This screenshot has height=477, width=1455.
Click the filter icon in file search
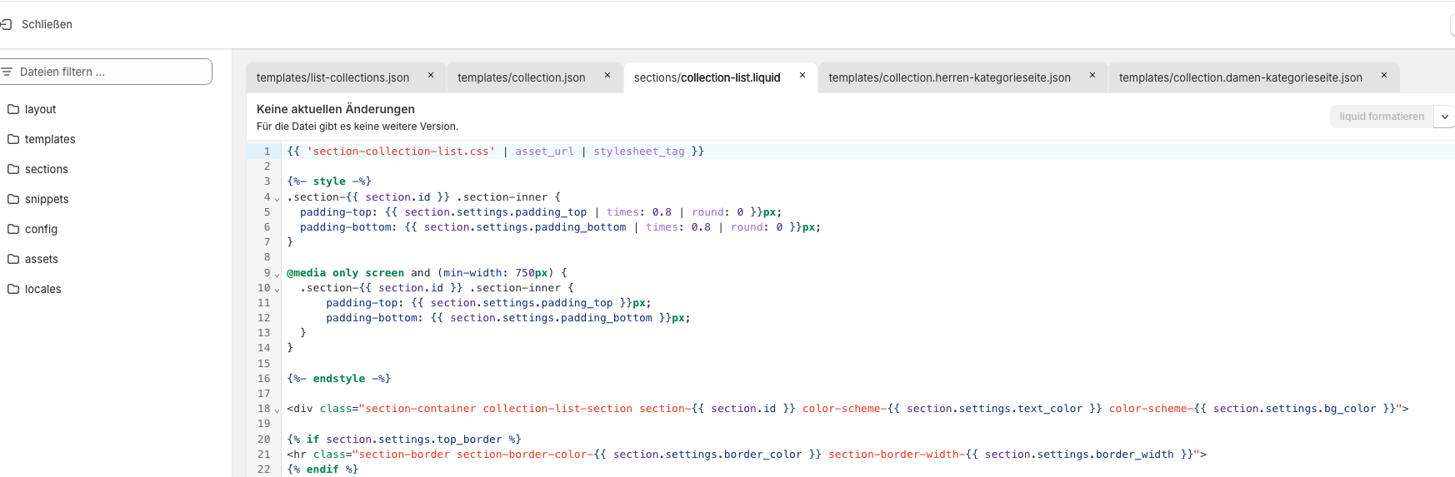point(7,72)
